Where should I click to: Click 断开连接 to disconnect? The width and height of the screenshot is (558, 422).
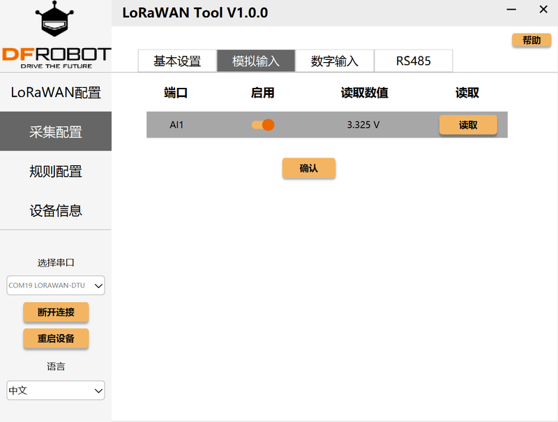click(56, 312)
